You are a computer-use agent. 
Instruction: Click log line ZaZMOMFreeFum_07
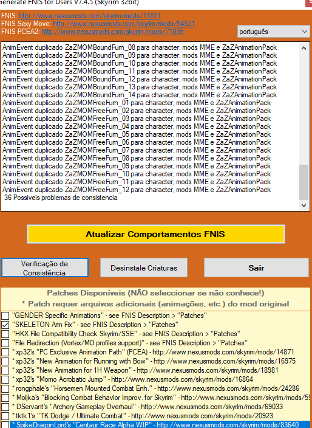tap(137, 150)
